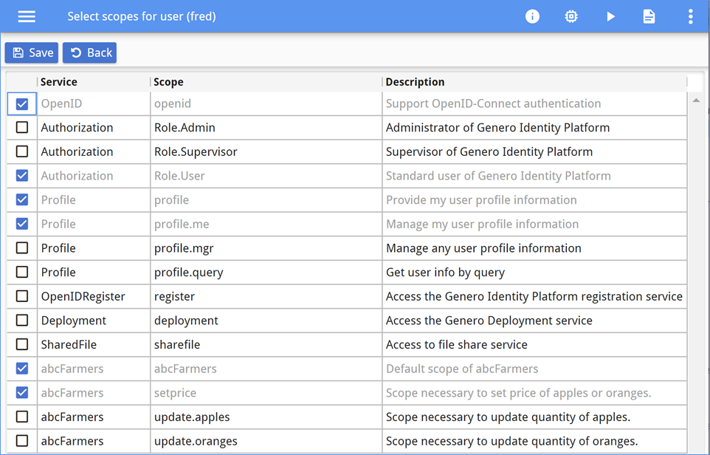710x455 pixels.
Task: Enable the deployment scope checkbox
Action: pyautogui.click(x=21, y=320)
